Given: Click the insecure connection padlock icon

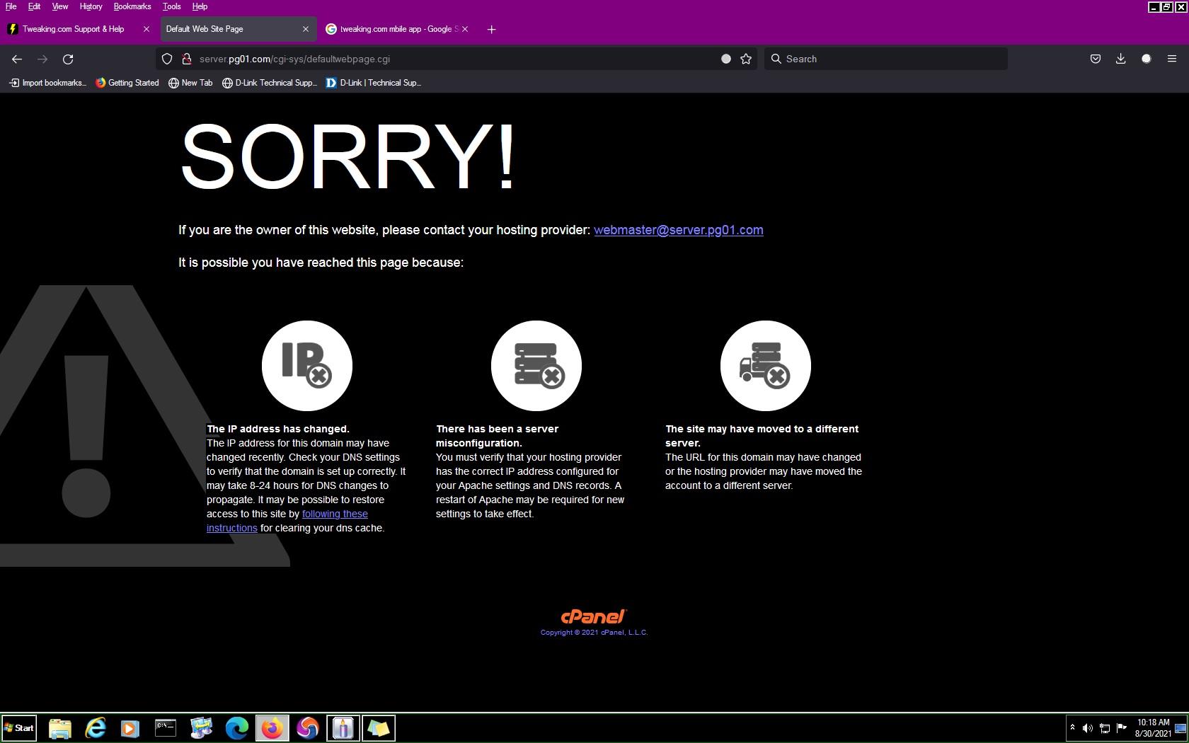Looking at the screenshot, I should pos(186,59).
